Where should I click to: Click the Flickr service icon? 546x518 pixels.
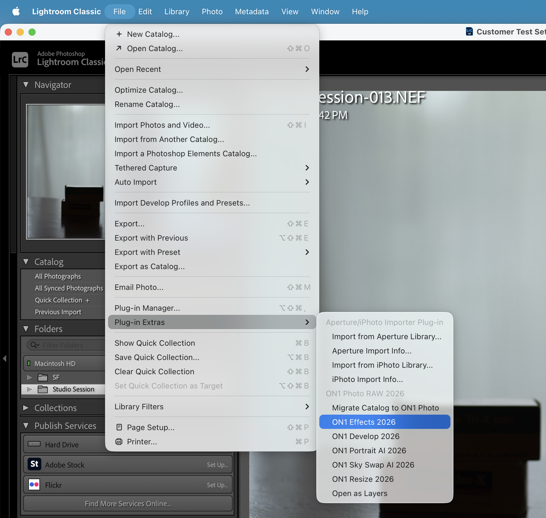(34, 484)
